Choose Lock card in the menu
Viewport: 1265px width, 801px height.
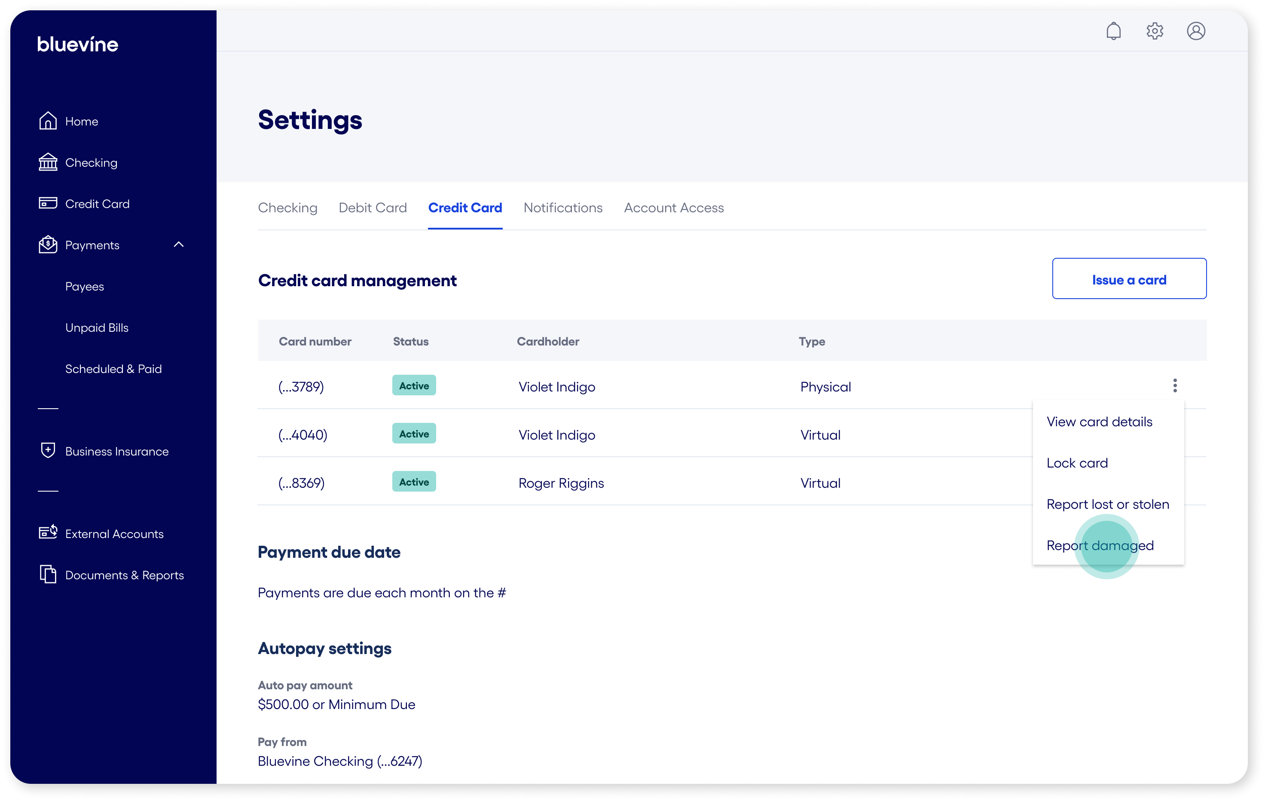[1077, 463]
